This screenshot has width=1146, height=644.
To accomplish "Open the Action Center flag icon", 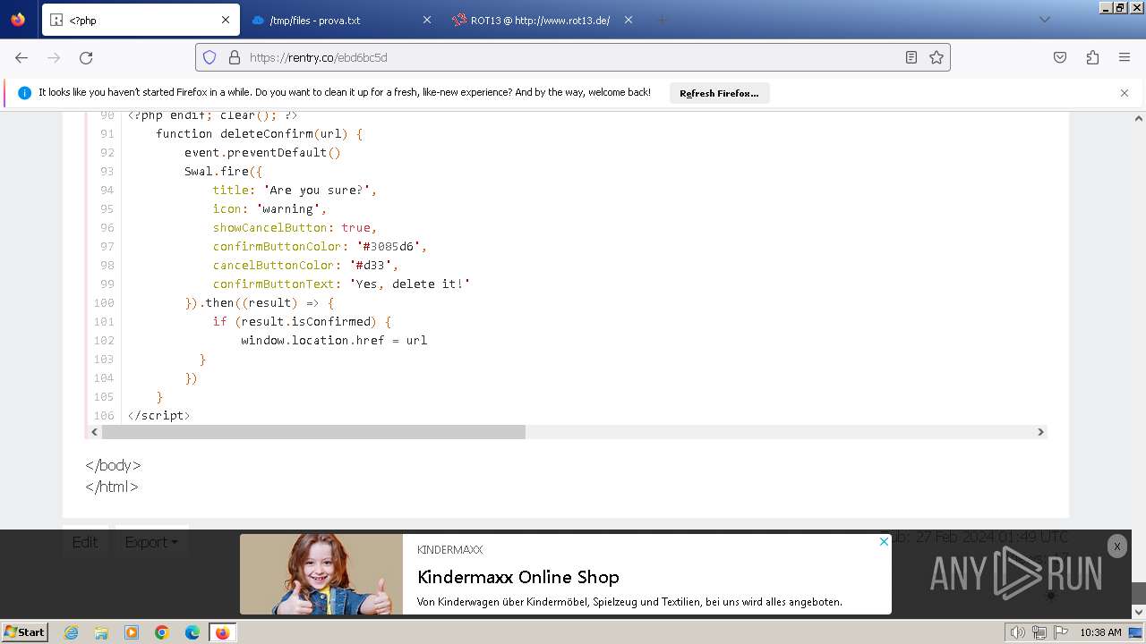I will [x=1061, y=632].
